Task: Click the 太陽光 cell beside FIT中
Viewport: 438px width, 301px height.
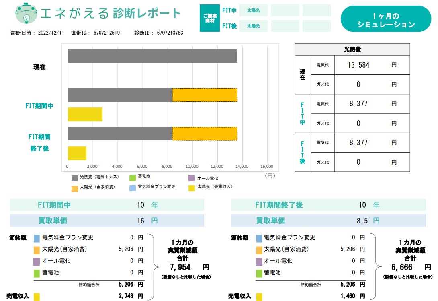Action: coord(253,10)
